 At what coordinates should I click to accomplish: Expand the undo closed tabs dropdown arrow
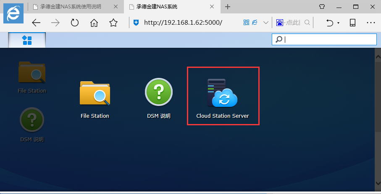click(338, 23)
